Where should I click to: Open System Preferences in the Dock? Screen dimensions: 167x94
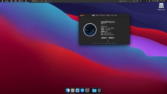[87, 91]
